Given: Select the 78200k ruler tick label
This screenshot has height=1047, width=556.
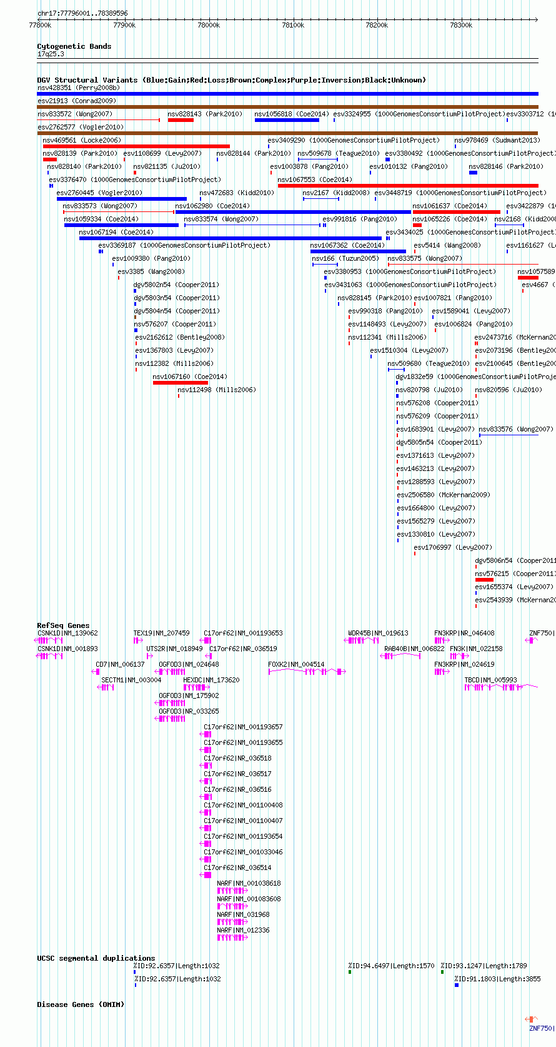Looking at the screenshot, I should (377, 25).
